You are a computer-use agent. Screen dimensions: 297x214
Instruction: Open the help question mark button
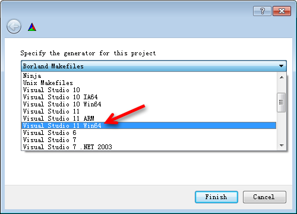(x=262, y=11)
